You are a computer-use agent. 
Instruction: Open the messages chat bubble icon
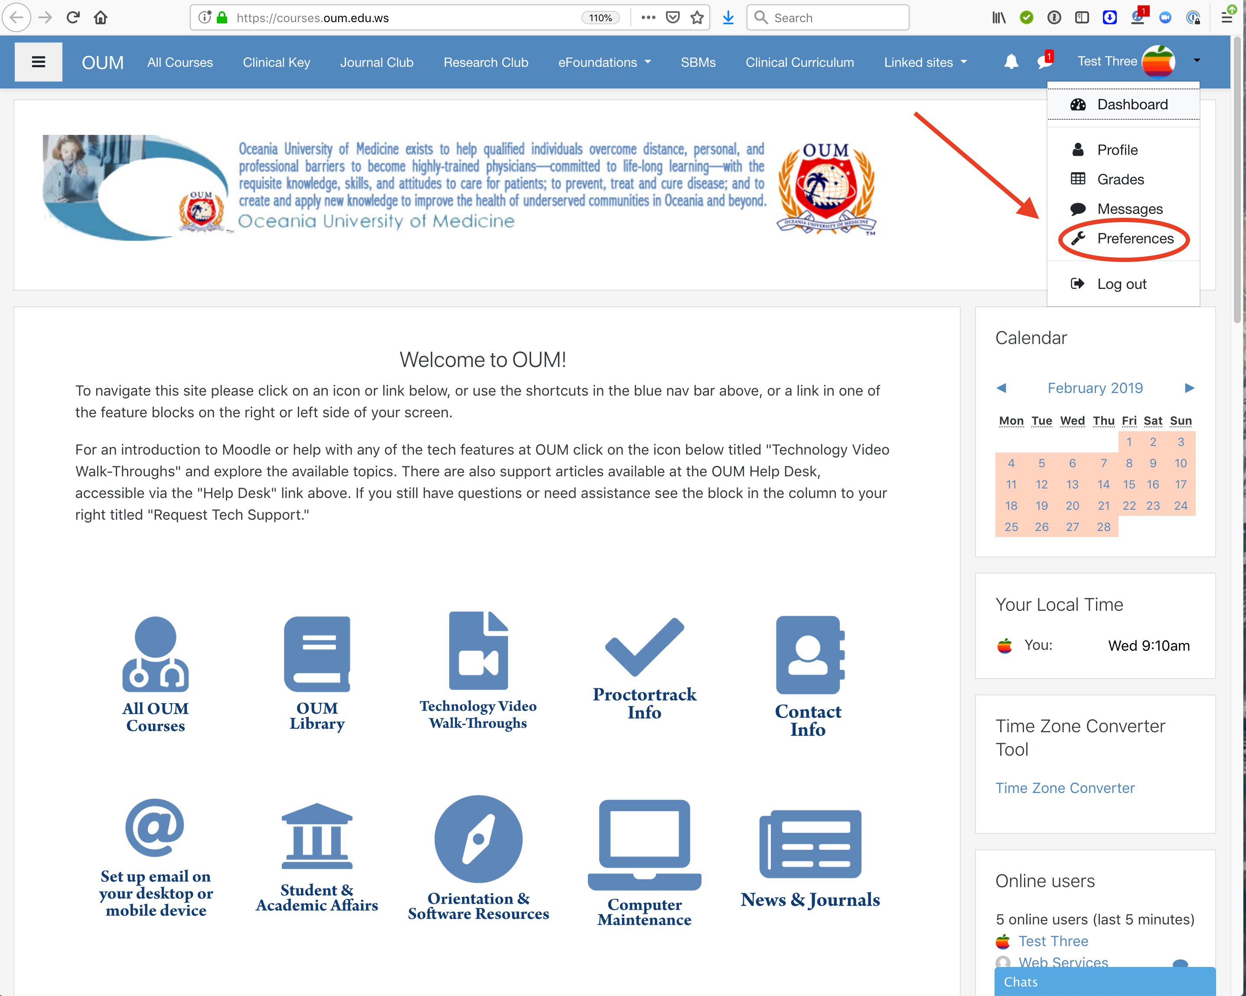pos(1044,61)
